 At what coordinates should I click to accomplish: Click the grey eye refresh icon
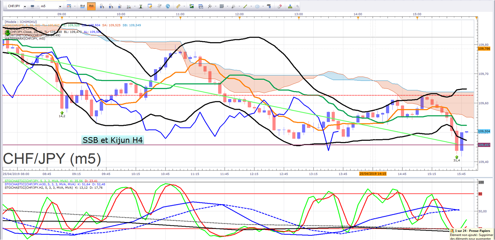pyautogui.click(x=160, y=6)
